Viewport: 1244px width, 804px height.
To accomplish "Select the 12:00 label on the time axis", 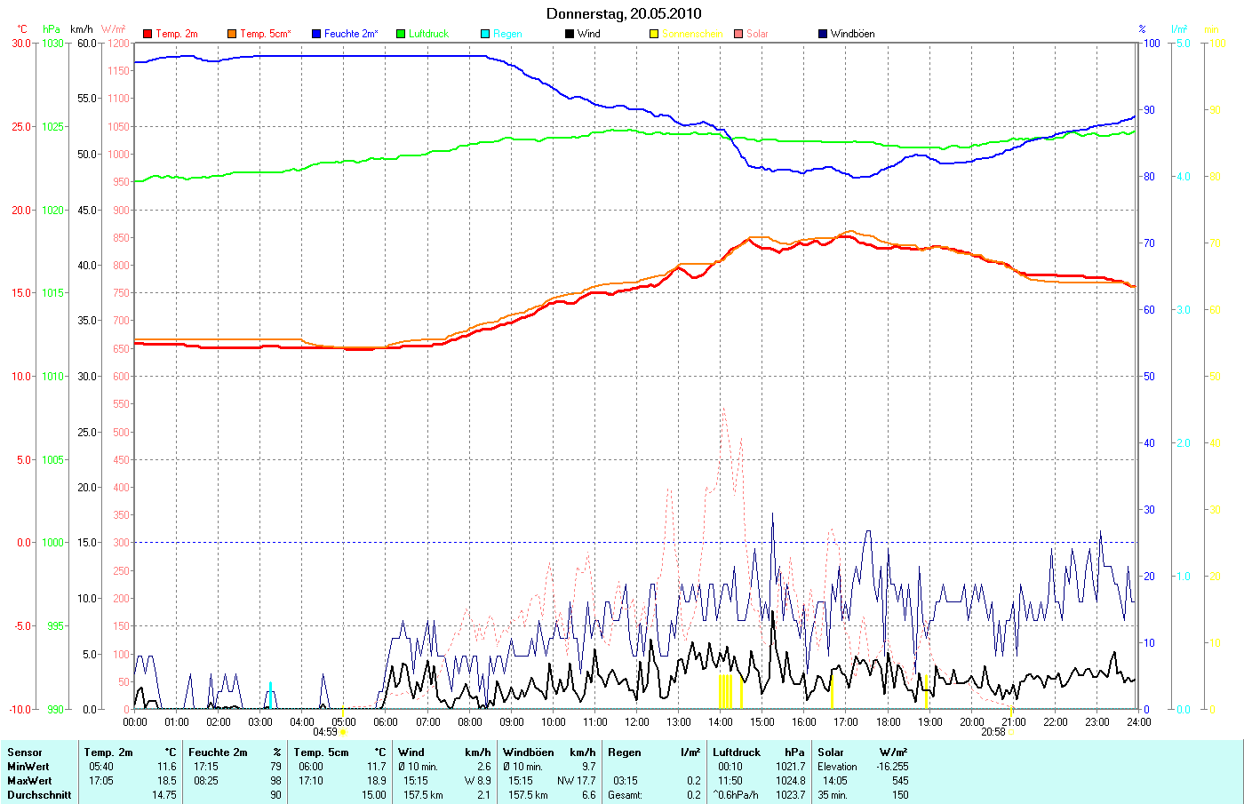I will click(637, 721).
